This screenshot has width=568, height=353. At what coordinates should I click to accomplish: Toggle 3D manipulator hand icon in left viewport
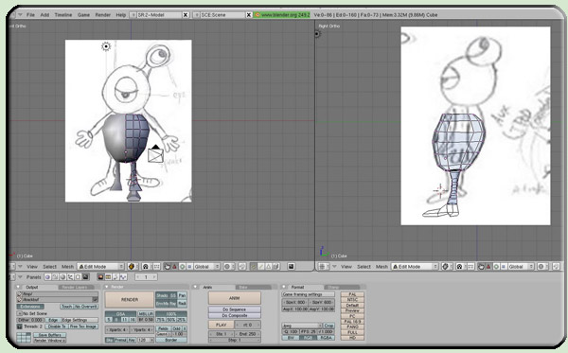tap(168, 267)
